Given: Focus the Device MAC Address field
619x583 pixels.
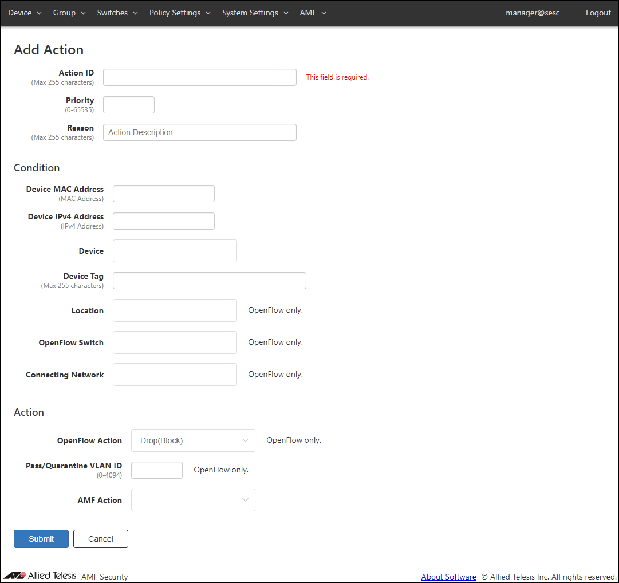Looking at the screenshot, I should [x=164, y=194].
